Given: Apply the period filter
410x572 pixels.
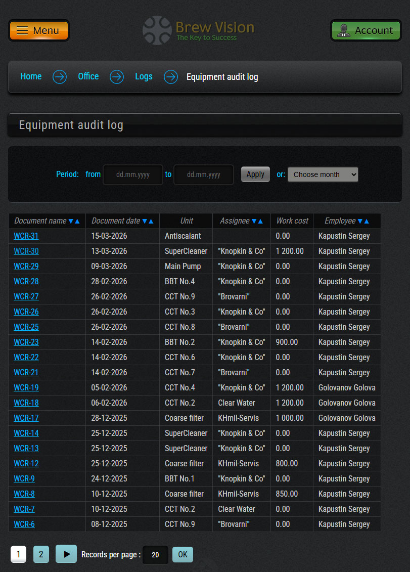Looking at the screenshot, I should pos(255,174).
